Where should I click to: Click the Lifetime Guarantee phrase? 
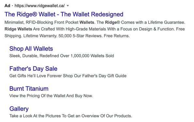coord(167,23)
